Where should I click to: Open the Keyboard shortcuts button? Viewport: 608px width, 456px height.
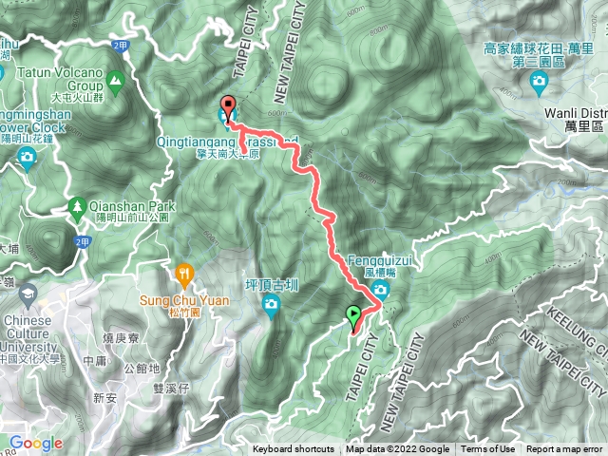point(294,449)
